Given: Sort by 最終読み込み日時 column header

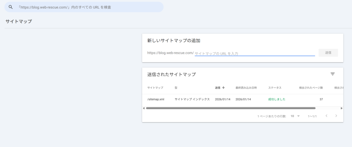Looking at the screenshot, I should [x=246, y=88].
